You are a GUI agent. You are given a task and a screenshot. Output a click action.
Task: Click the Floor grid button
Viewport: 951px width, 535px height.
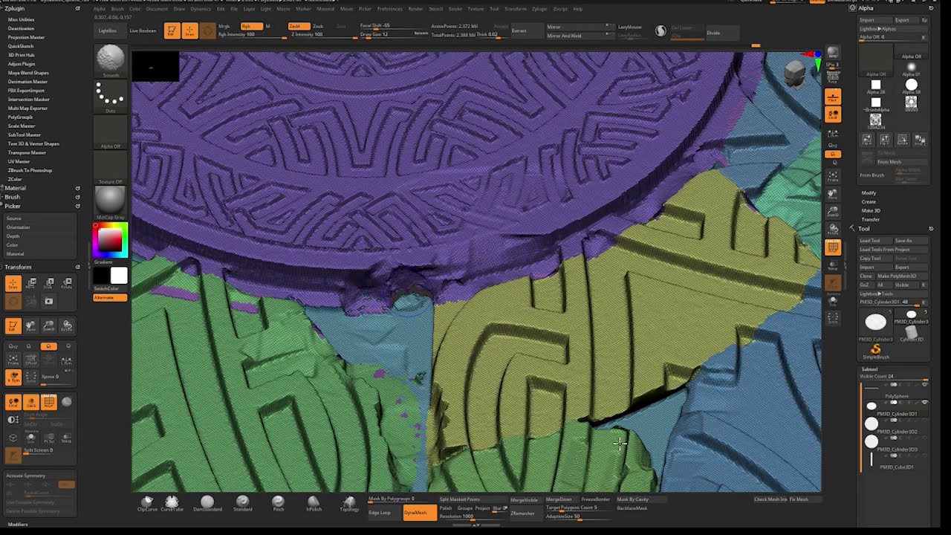click(833, 97)
